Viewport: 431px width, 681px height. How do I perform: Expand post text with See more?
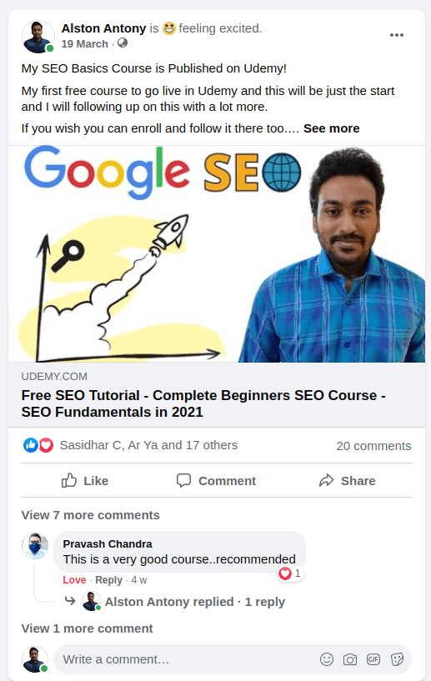[332, 128]
